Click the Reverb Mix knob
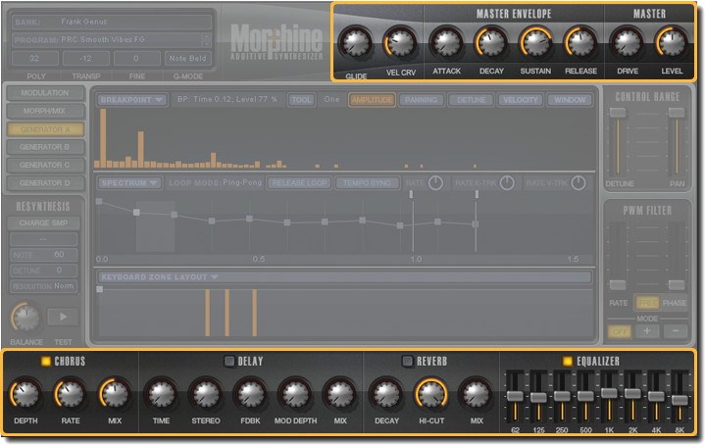Image resolution: width=705 pixels, height=446 pixels. [476, 393]
